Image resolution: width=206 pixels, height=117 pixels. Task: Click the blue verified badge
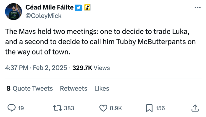(78, 7)
